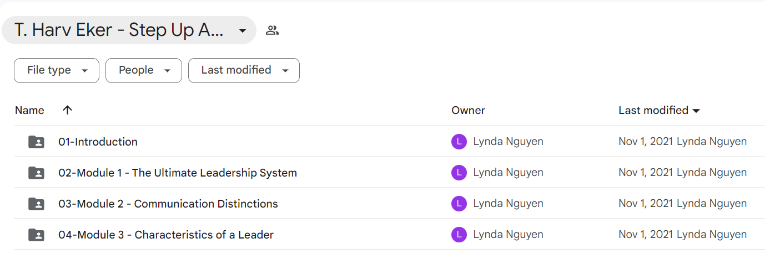Open the People filter dropdown
This screenshot has height=259, width=765.
tap(144, 70)
